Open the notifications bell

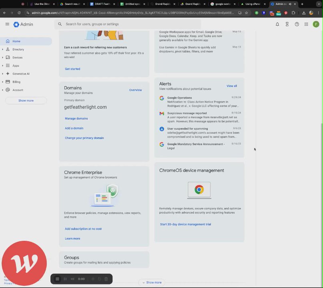tap(277, 24)
